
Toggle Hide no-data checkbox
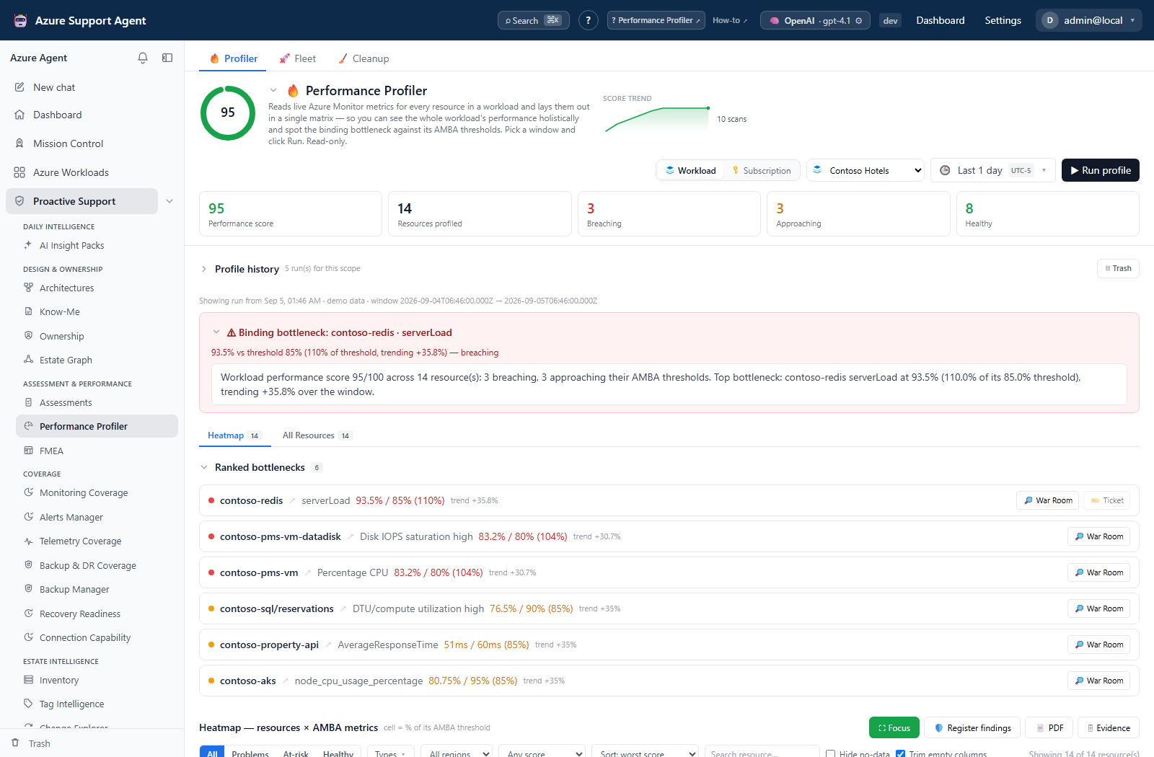coord(830,754)
